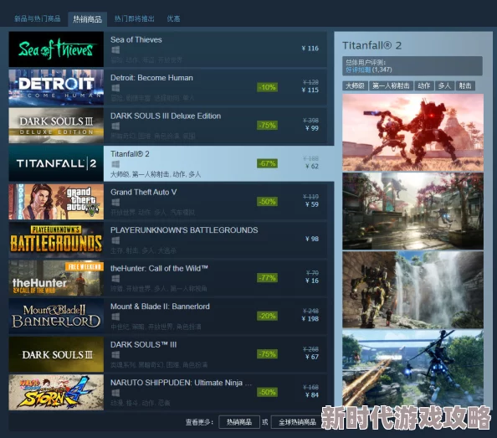Open Titanfall 2 screenshot with waterfall

tap(412, 290)
